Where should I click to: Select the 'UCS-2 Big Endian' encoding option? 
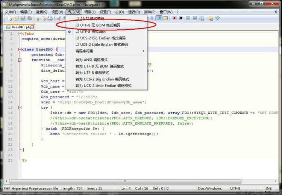(100, 38)
